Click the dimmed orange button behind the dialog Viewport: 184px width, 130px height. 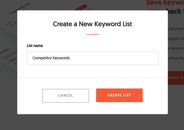[x=176, y=78]
